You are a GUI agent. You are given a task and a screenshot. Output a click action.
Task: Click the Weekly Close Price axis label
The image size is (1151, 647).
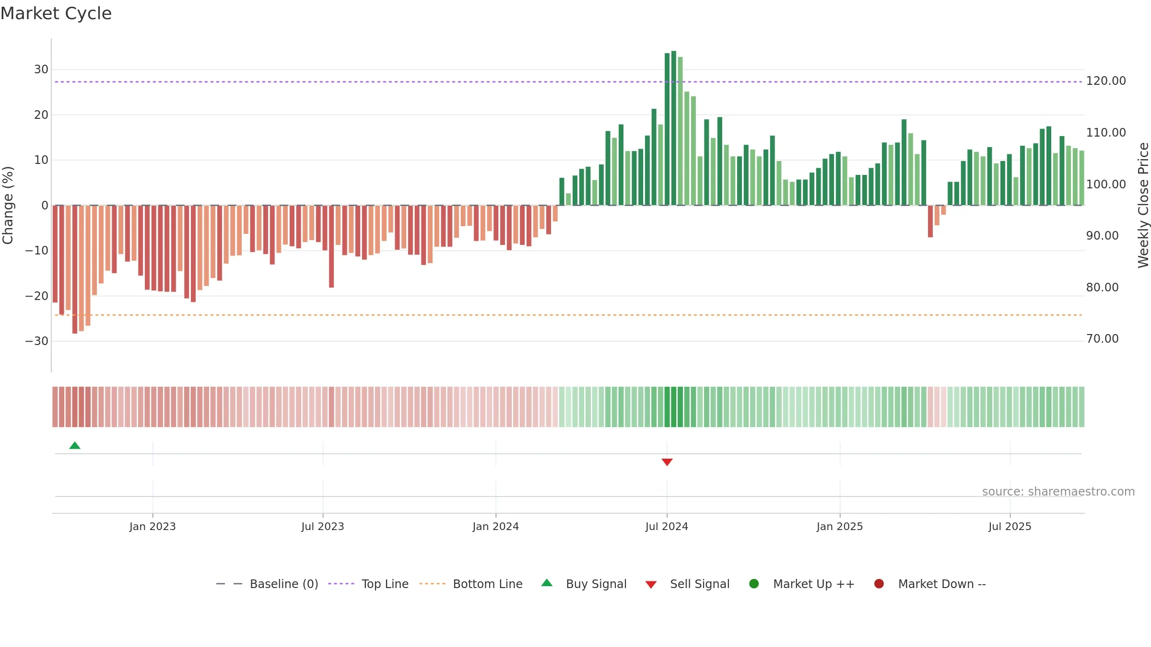click(1143, 205)
